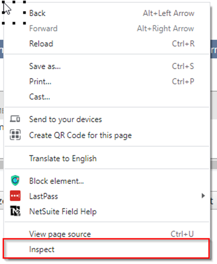Choose Inspect from the context menu
The height and width of the screenshot is (264, 217).
point(107,249)
